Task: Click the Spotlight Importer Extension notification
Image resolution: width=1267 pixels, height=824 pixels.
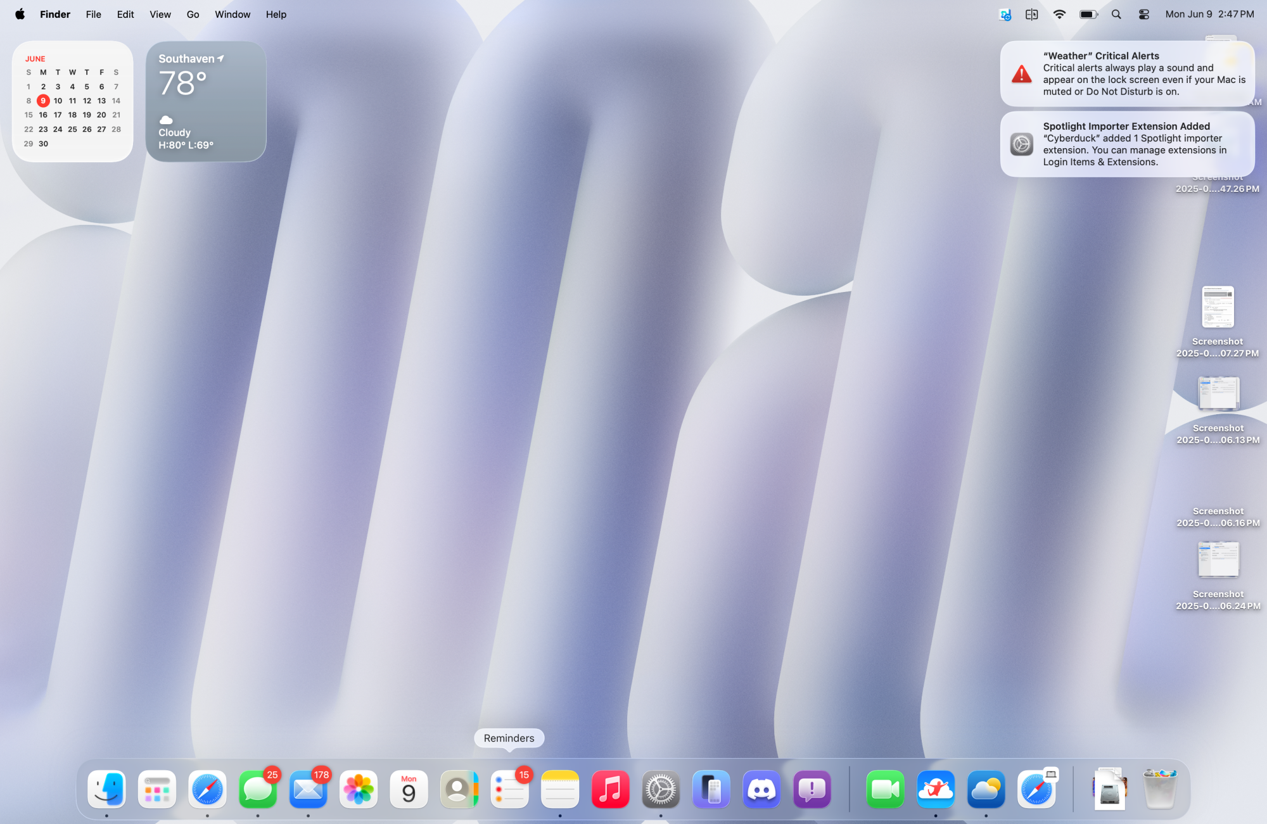Action: coord(1127,144)
